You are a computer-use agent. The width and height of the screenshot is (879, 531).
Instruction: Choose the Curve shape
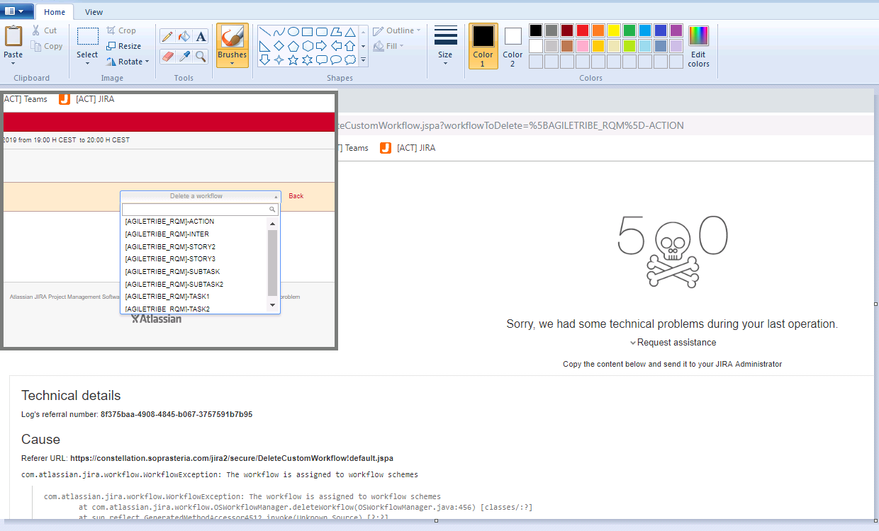(x=279, y=32)
